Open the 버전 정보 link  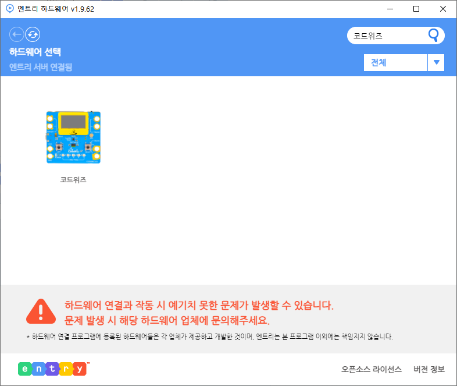pos(429,369)
